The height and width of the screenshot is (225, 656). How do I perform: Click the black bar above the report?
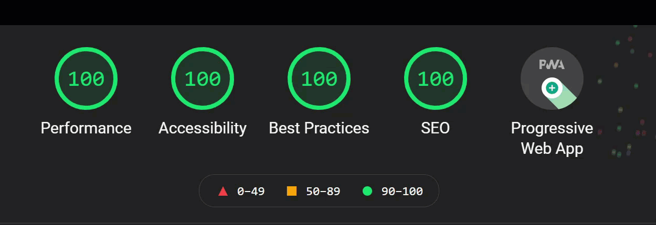coord(328,12)
